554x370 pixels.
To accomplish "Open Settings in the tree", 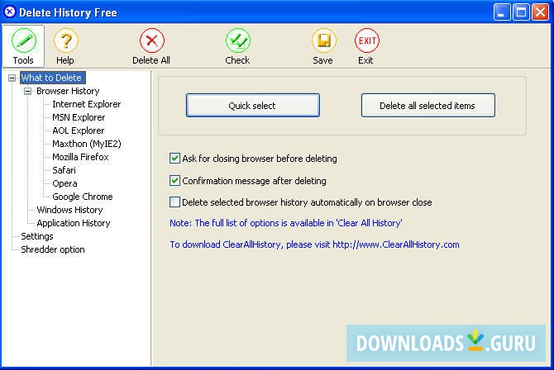I will point(37,236).
